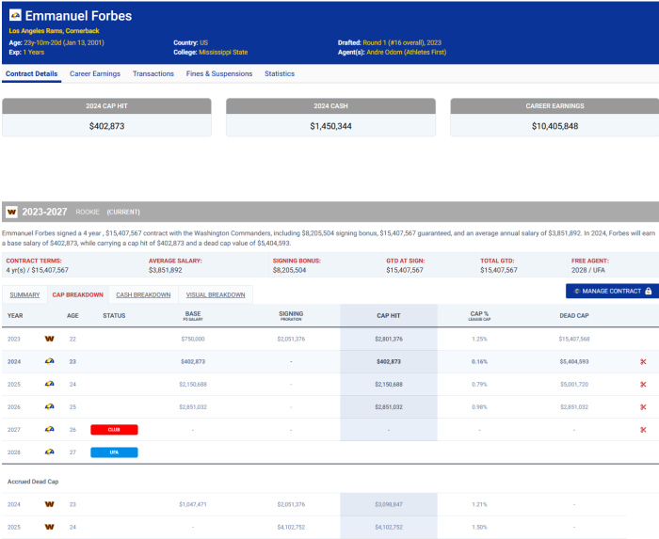659x539 pixels.
Task: Click the Manage Contract button
Action: tap(612, 291)
